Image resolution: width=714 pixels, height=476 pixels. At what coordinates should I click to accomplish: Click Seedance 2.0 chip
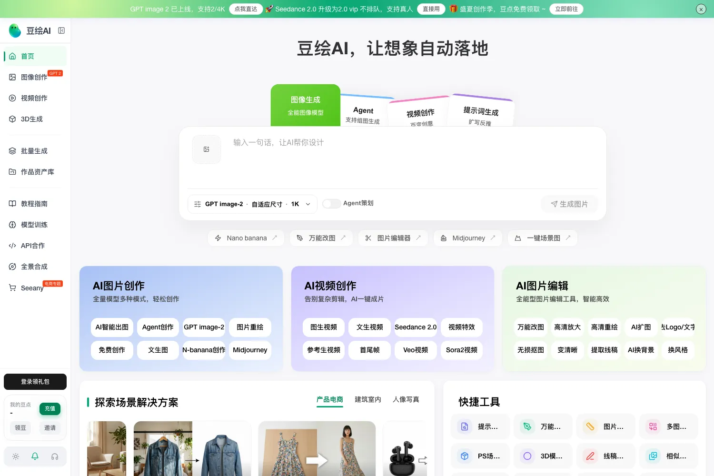(x=416, y=327)
